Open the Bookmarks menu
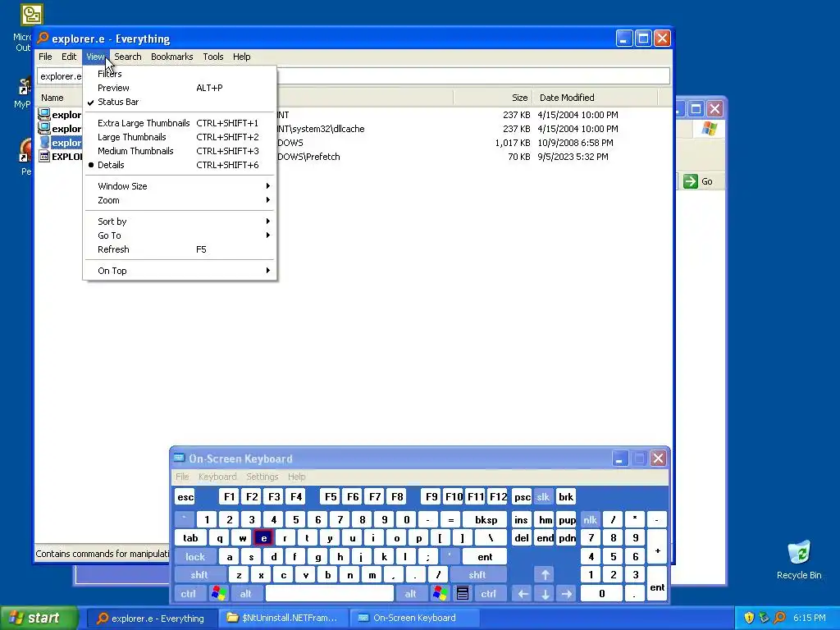 tap(172, 57)
